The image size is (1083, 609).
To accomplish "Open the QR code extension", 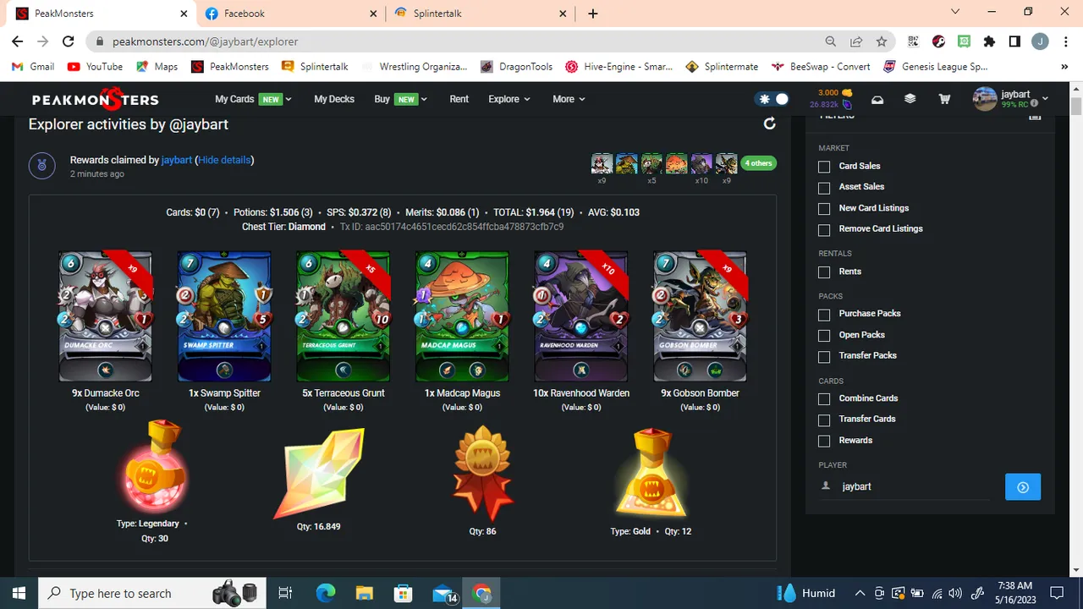I will click(x=913, y=41).
